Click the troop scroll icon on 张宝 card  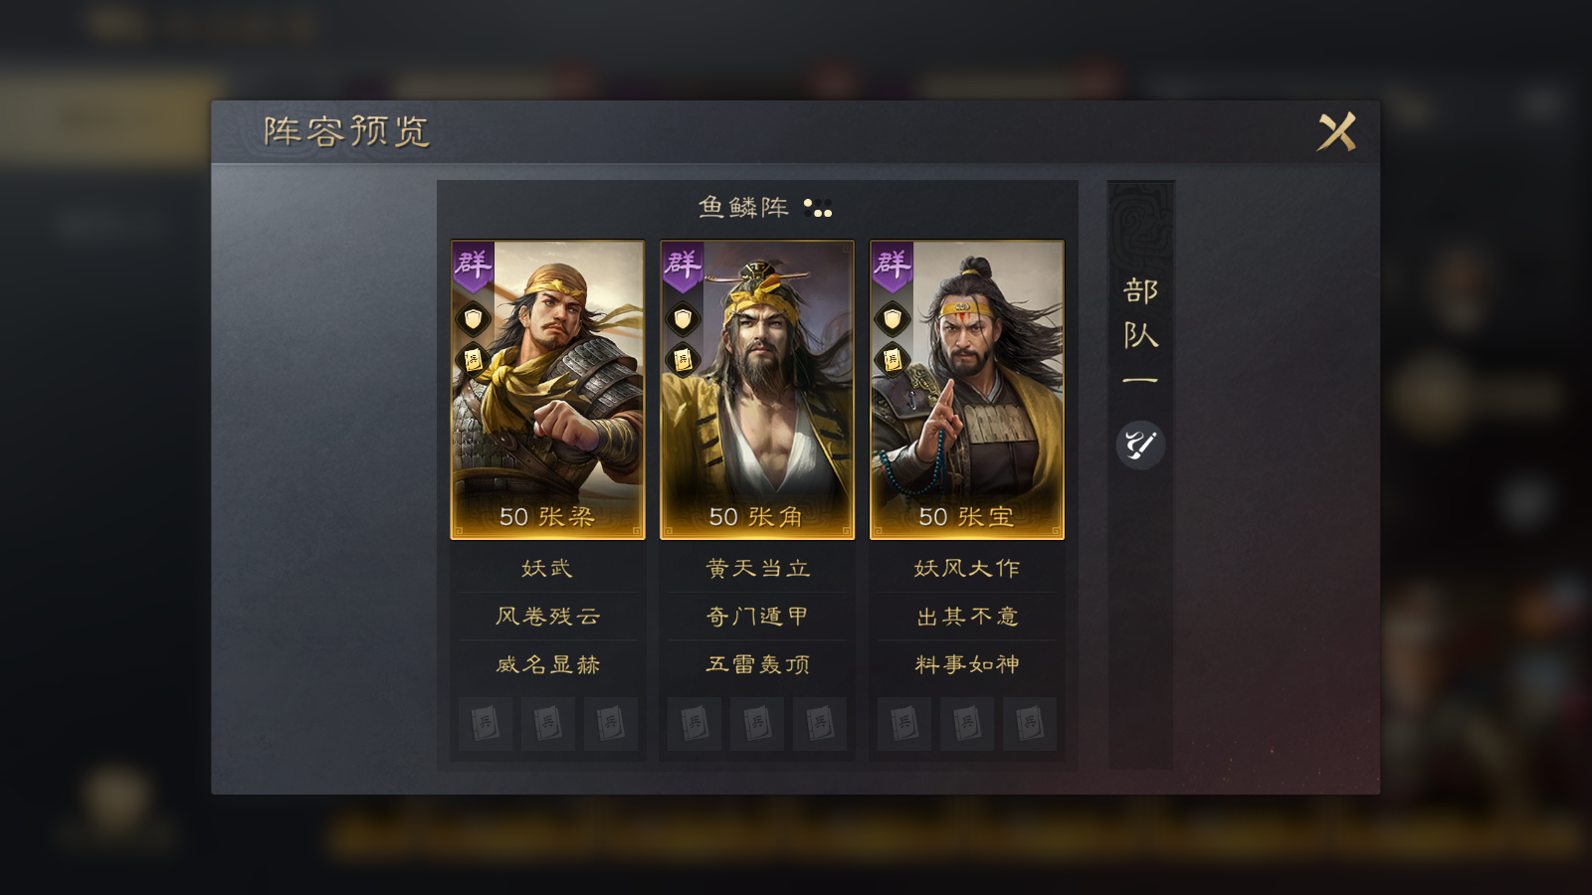[x=893, y=359]
